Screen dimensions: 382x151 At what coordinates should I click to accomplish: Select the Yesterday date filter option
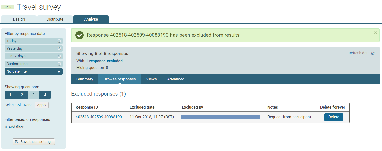pyautogui.click(x=34, y=48)
